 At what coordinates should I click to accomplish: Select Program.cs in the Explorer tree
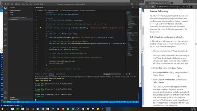tap(14, 19)
